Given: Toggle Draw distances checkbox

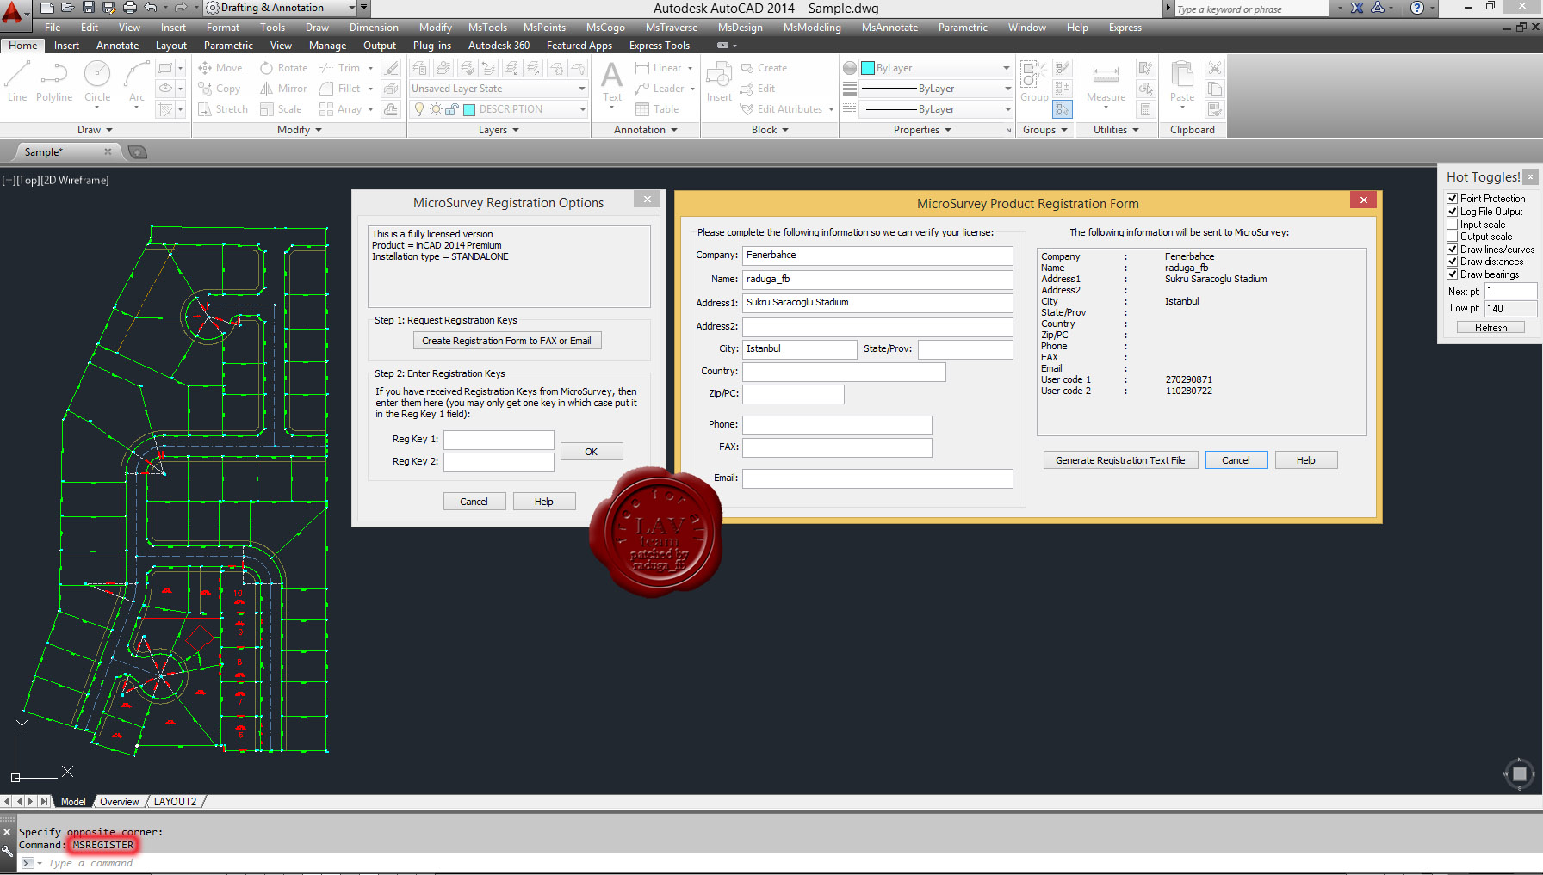Looking at the screenshot, I should [x=1453, y=262].
